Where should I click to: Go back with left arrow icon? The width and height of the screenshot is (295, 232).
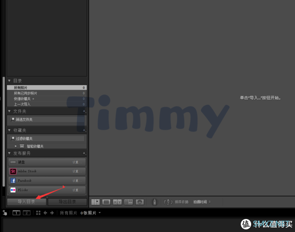tap(45, 213)
